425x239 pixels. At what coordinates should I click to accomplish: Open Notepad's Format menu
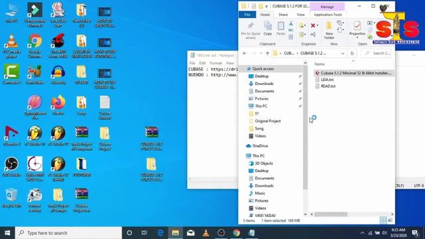[x=216, y=63]
